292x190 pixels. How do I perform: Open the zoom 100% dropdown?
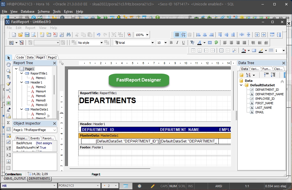point(147,35)
